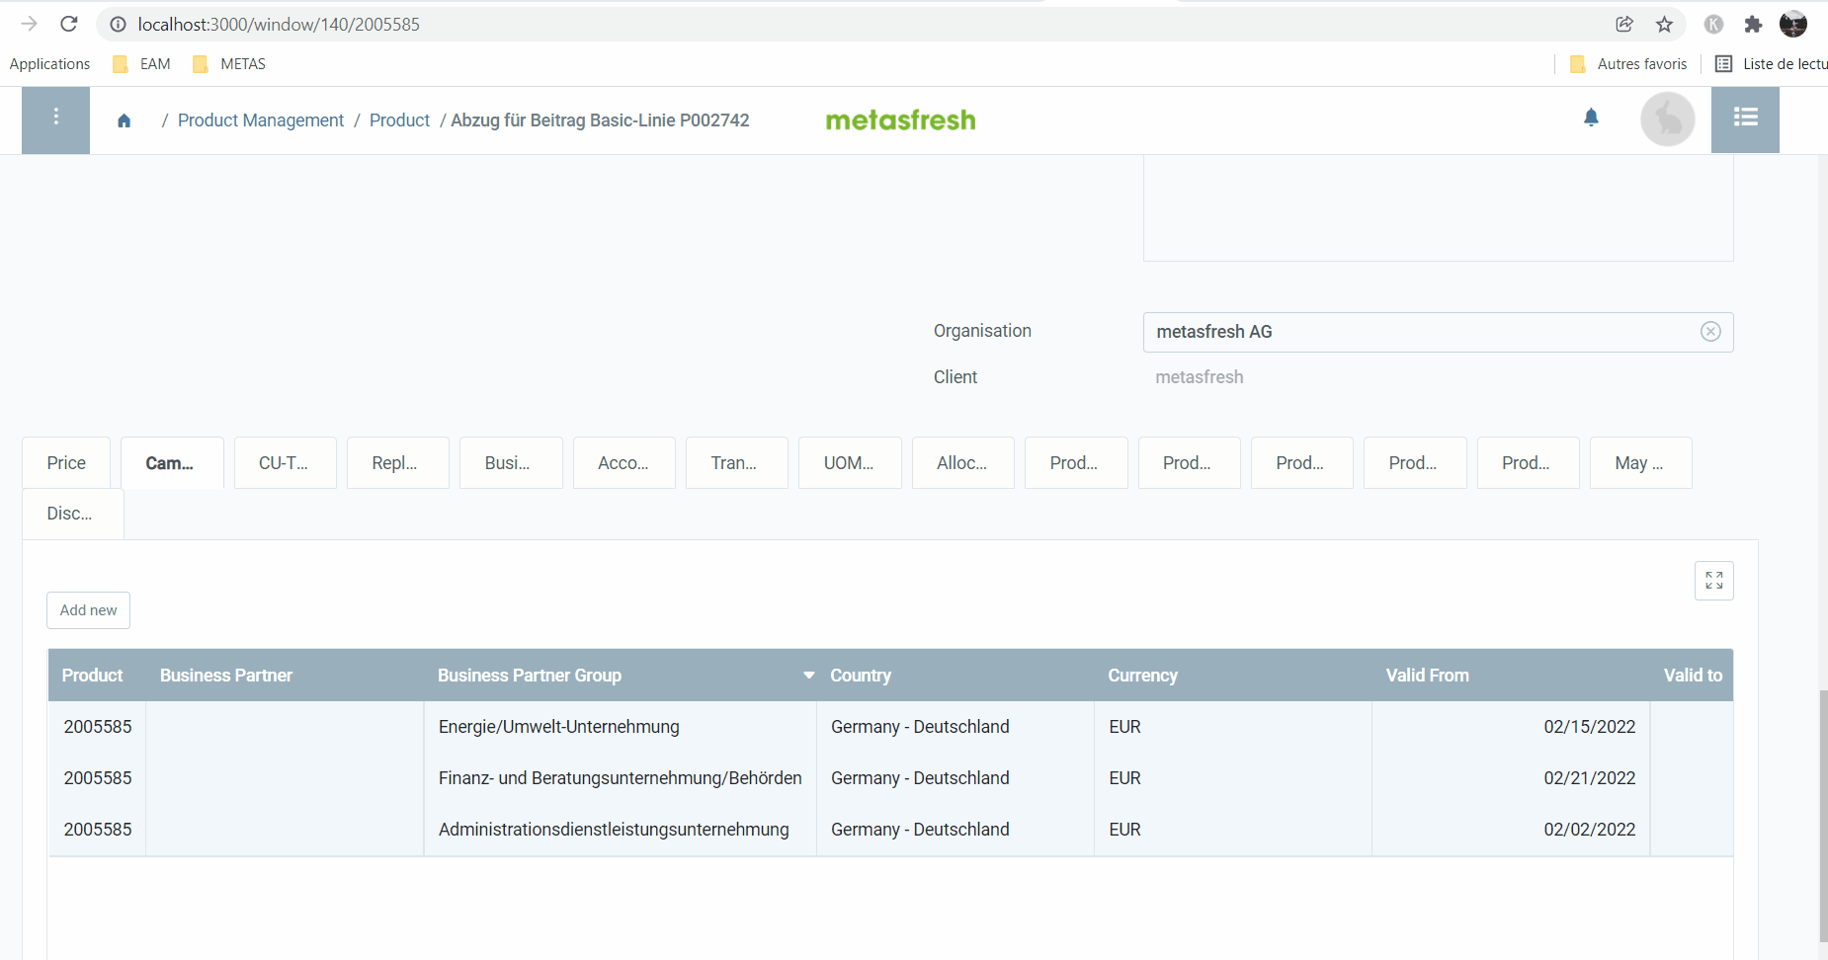Open the actions menu via the three-dot icon
The image size is (1828, 960).
pyautogui.click(x=55, y=117)
